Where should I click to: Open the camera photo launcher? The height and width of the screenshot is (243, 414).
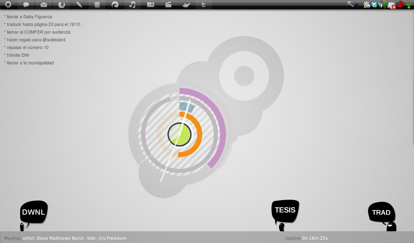(x=150, y=5)
